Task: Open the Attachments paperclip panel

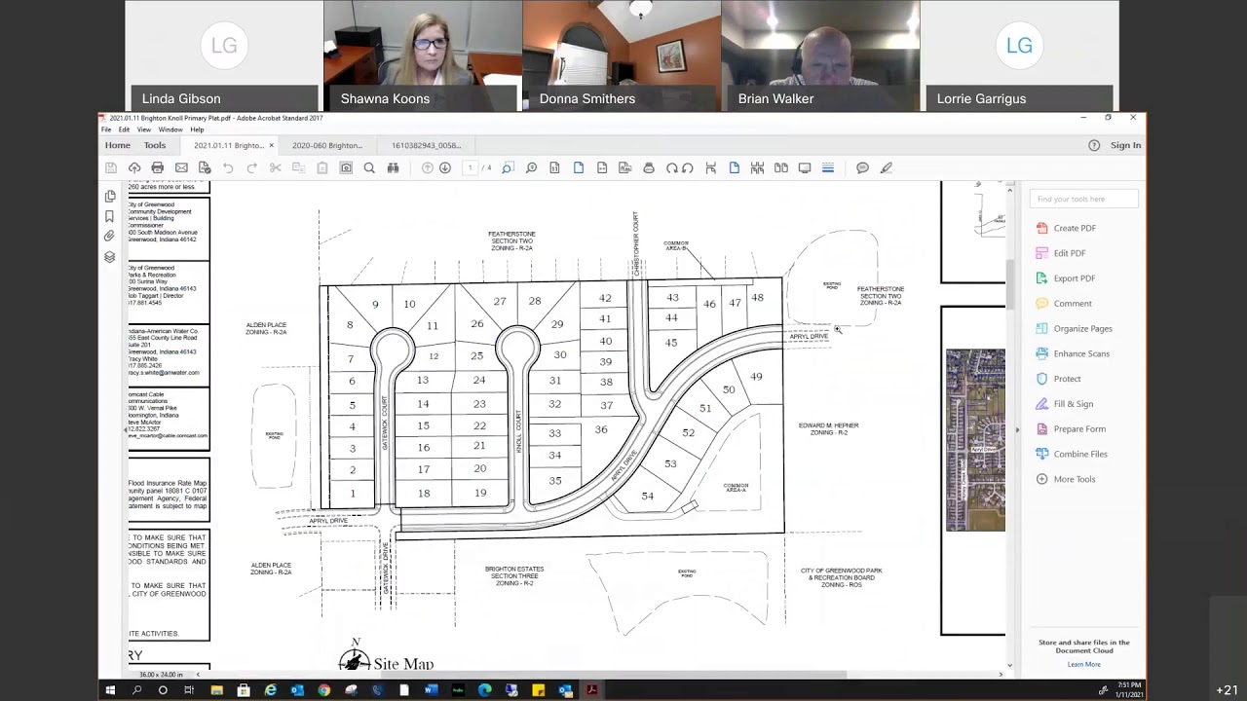Action: [110, 237]
